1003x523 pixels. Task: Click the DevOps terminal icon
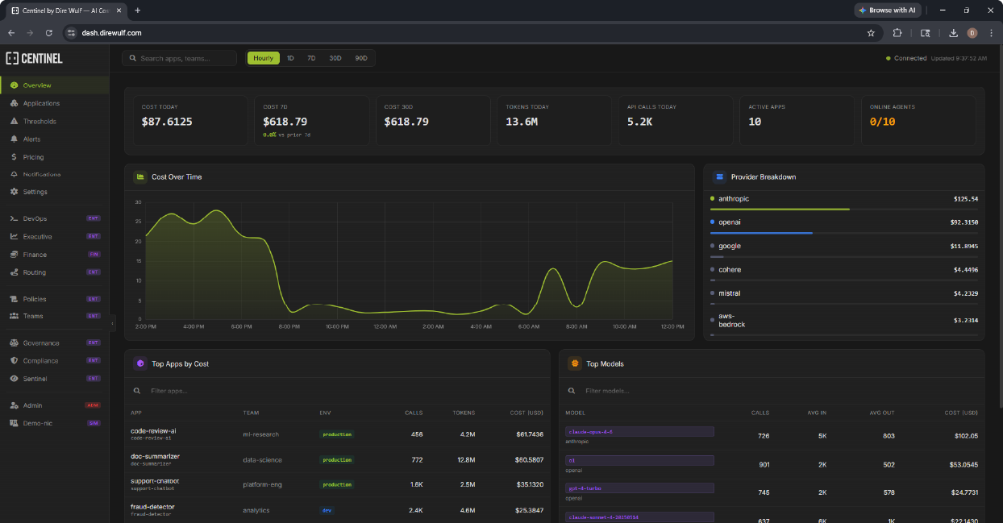tap(15, 219)
